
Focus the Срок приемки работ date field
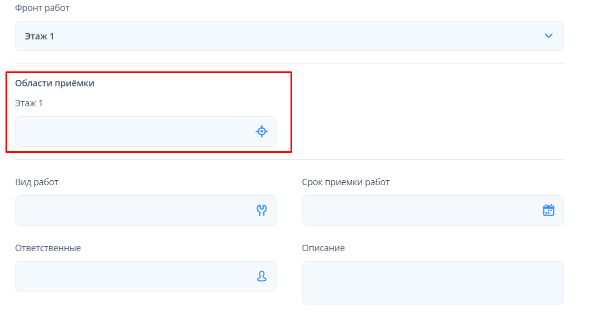[420, 210]
